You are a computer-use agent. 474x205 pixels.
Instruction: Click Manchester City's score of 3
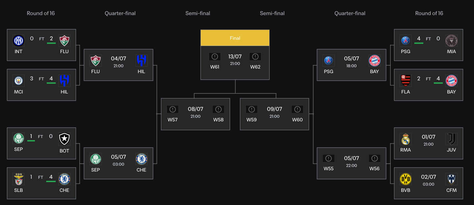[x=32, y=79]
